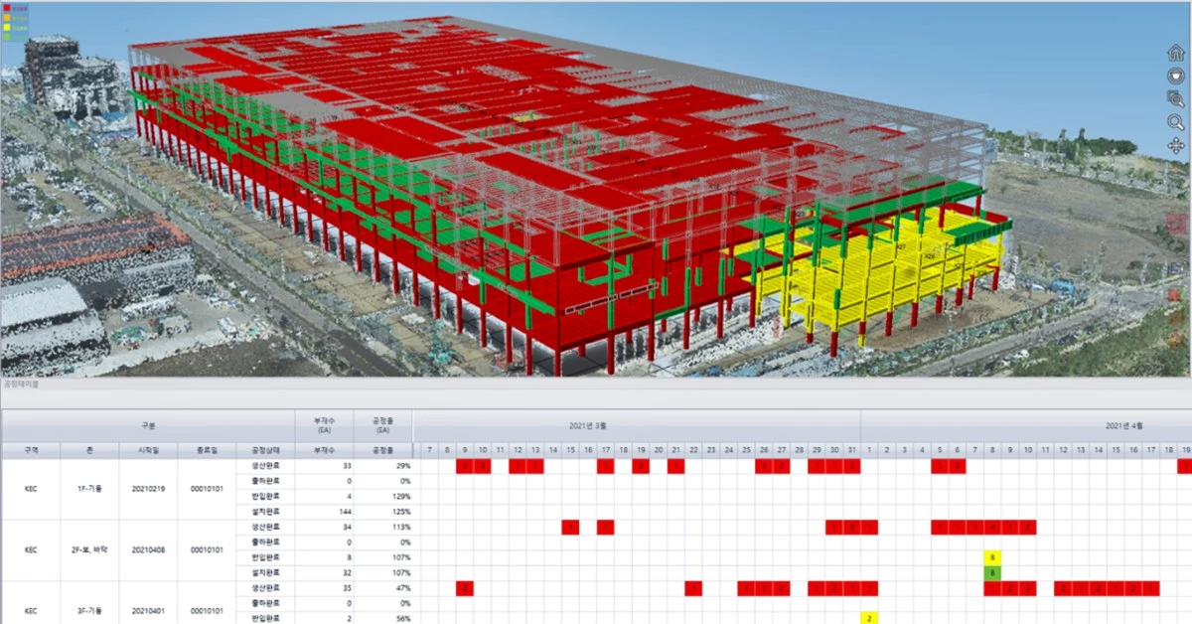Select the four-arrow pan tool
This screenshot has height=624, width=1192.
1175,146
